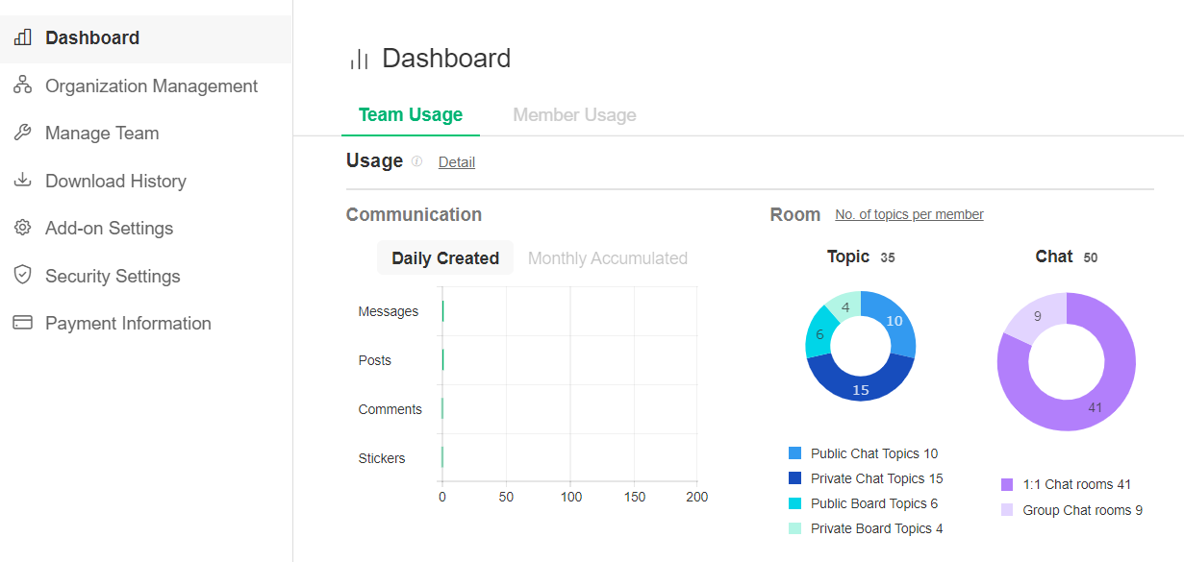Click the 1:1 Chat rooms legend swatch
The image size is (1184, 562).
(x=1007, y=485)
